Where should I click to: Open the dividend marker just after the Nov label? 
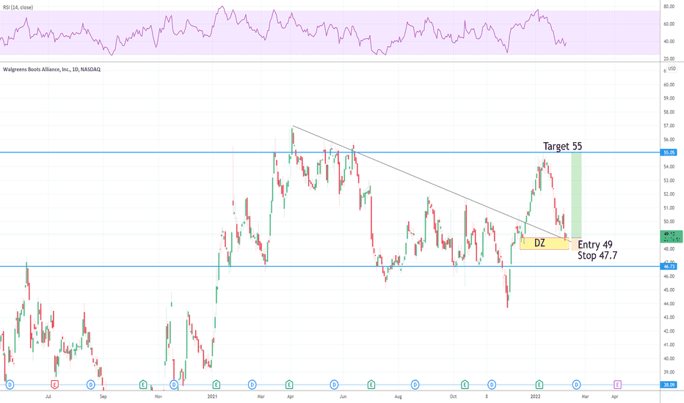coord(174,385)
